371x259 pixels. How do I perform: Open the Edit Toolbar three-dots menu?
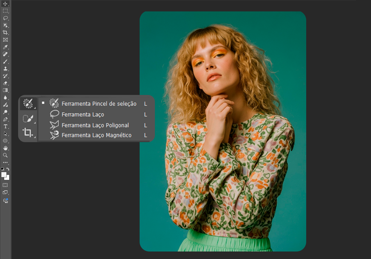click(x=5, y=163)
